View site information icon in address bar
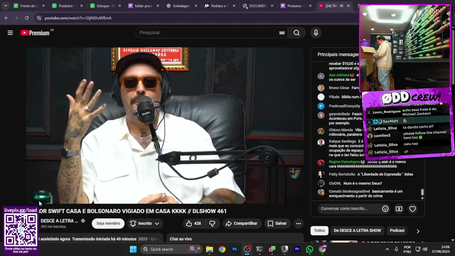Viewport: 455px width, 256px height. pos(38,18)
